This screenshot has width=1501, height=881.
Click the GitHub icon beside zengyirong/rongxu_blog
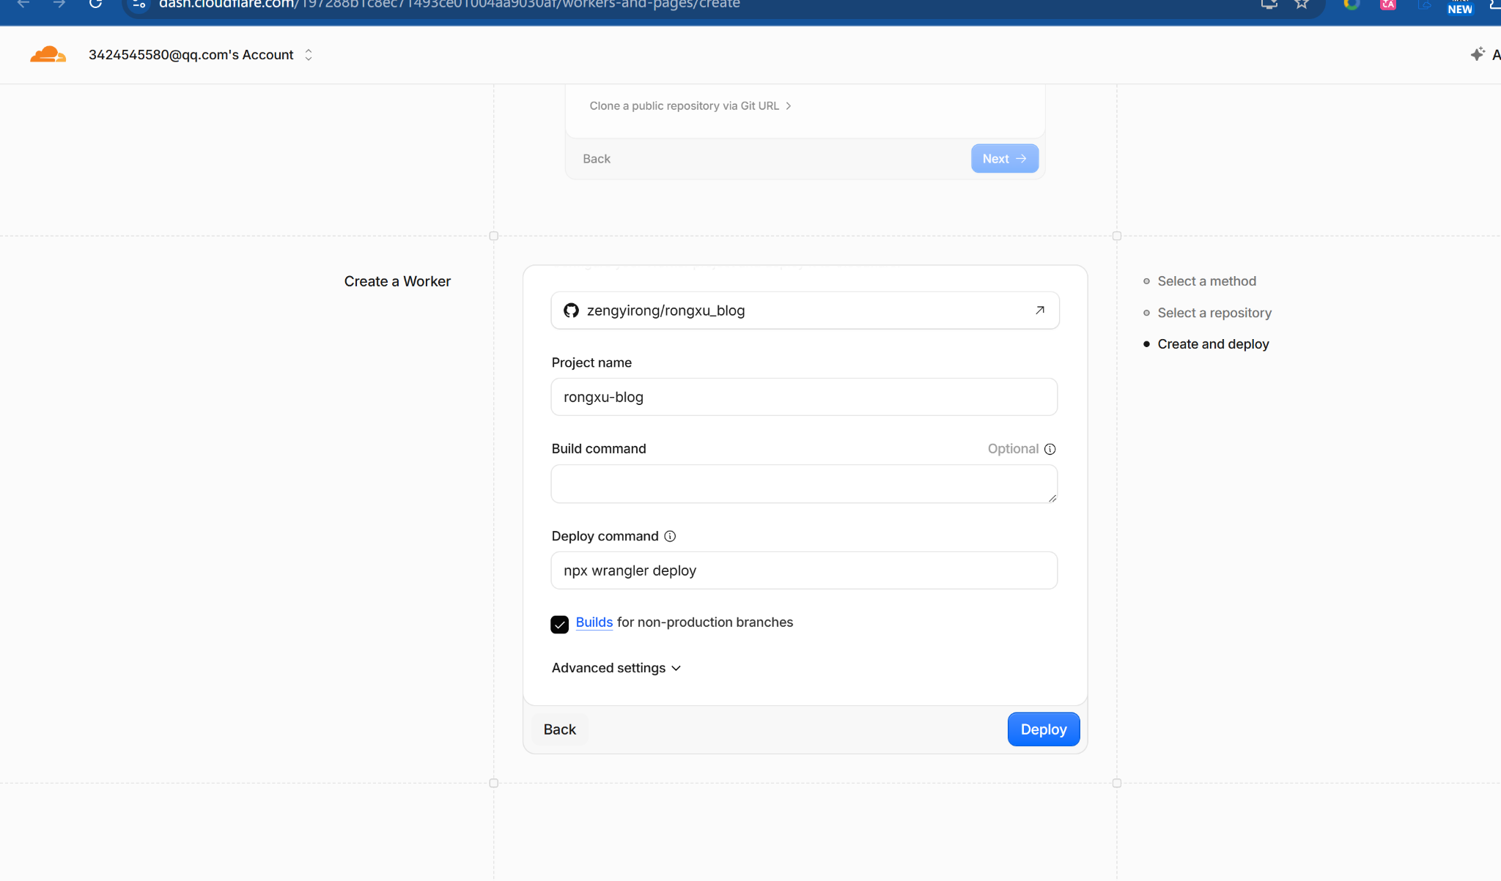(571, 311)
